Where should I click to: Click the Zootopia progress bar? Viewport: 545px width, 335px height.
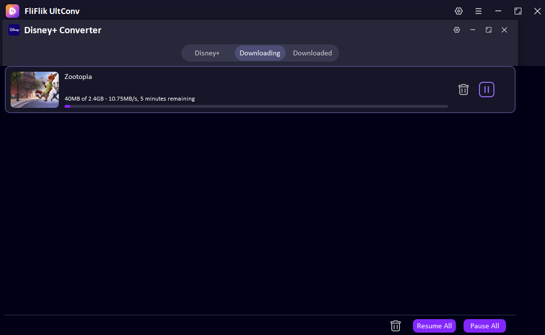pyautogui.click(x=257, y=106)
